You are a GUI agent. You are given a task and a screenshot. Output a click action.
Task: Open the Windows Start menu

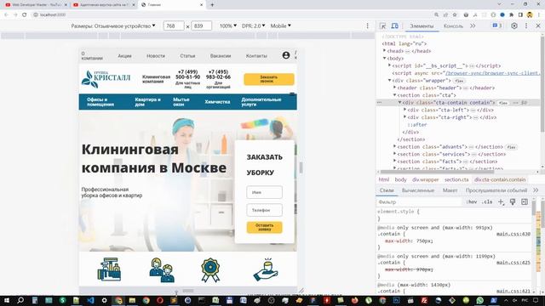point(7,300)
